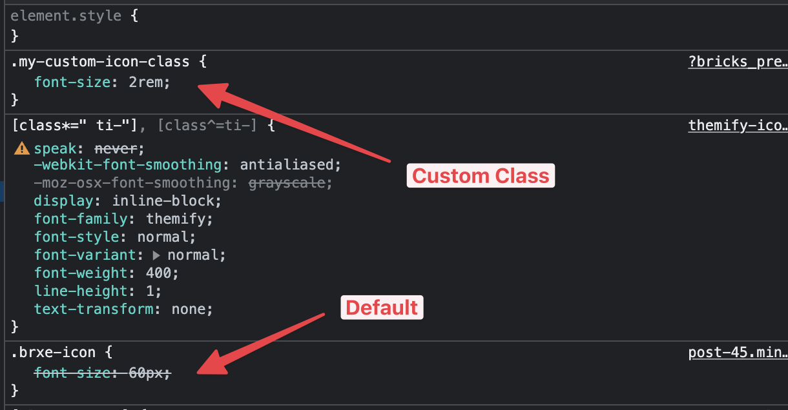Open the themify-ico… stylesheet source link
Screen dimensions: 788x410
(x=738, y=125)
